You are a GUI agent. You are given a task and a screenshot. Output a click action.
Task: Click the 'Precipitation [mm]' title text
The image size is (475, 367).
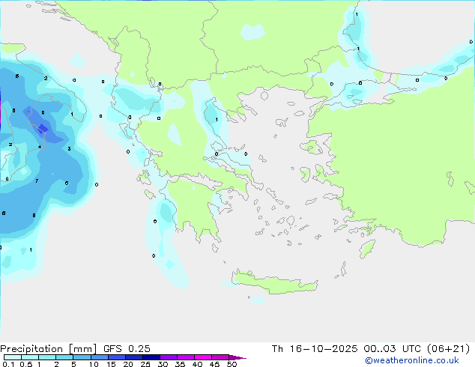click(48, 349)
